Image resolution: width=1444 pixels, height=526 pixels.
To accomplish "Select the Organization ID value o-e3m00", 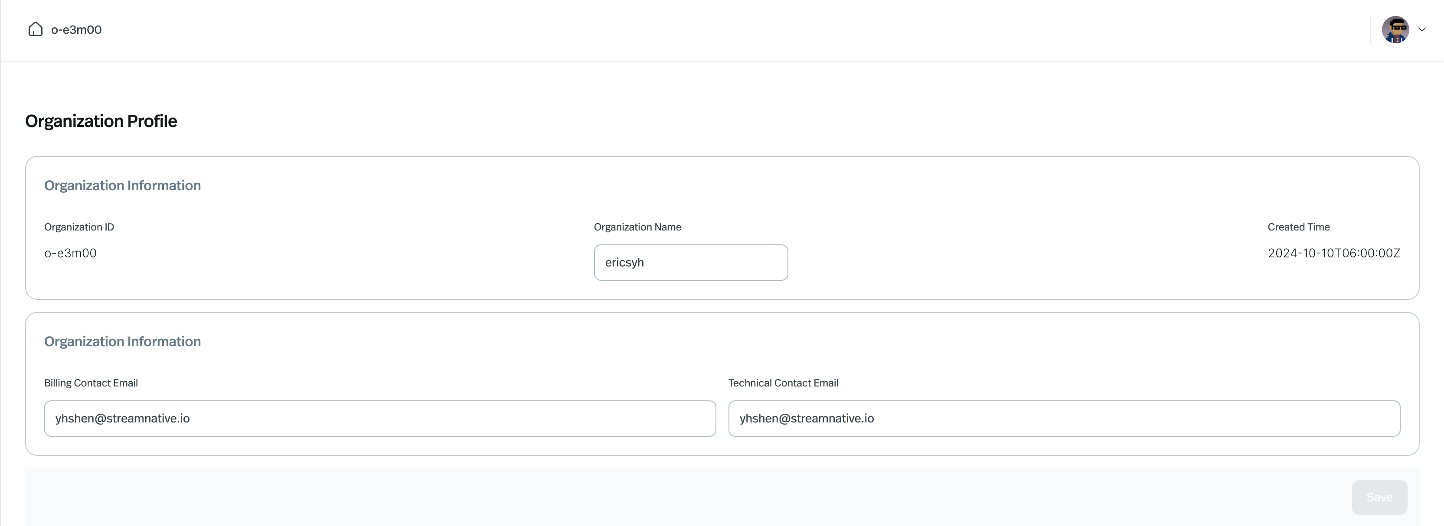I will (71, 253).
